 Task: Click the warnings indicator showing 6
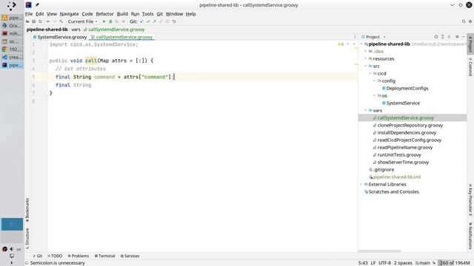tap(341, 44)
